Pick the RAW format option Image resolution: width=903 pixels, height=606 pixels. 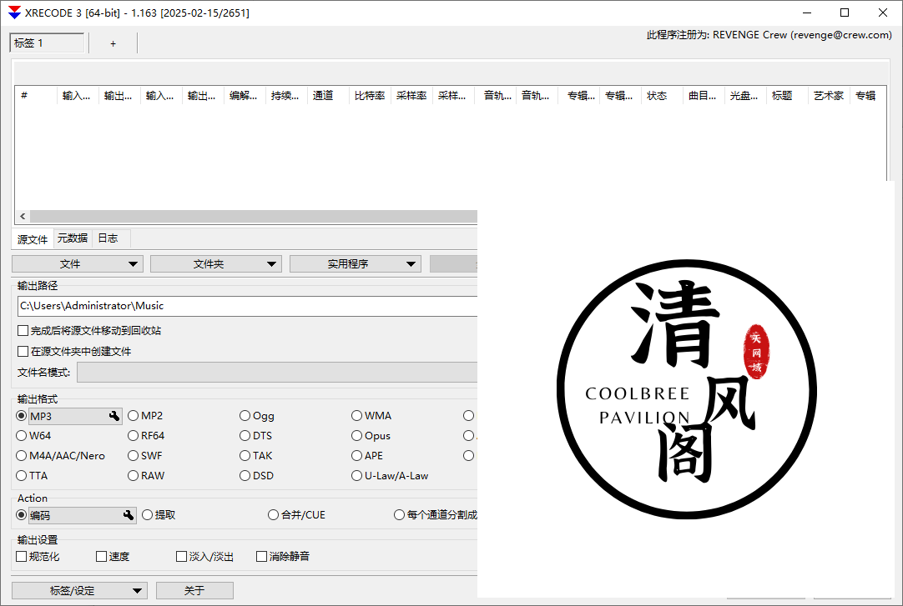coord(133,475)
